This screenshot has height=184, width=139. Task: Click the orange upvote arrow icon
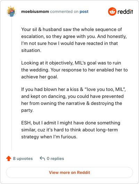[9, 159]
